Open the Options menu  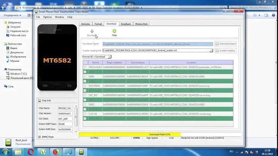click(x=47, y=17)
